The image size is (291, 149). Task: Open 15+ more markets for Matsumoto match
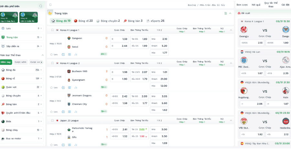pyautogui.click(x=104, y=144)
